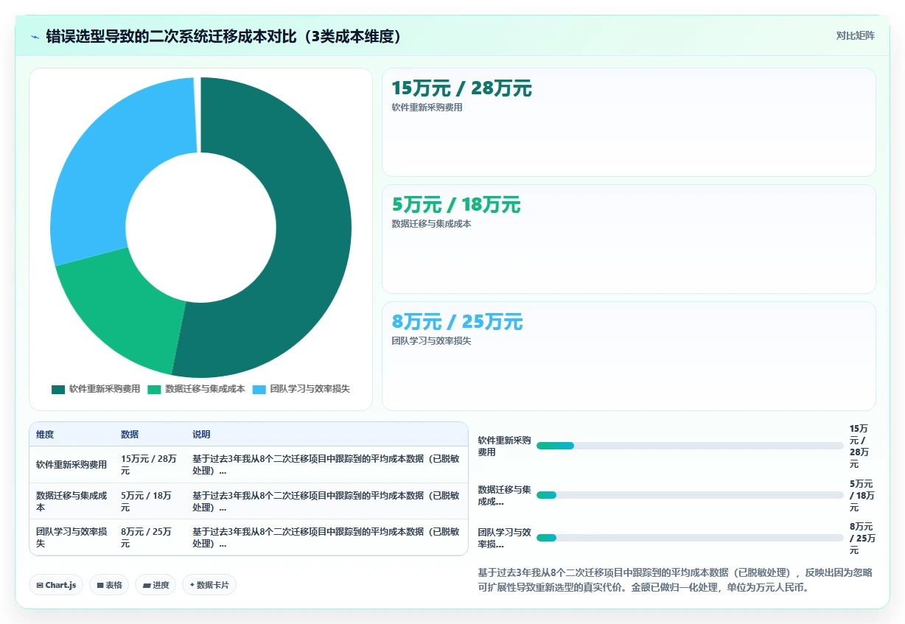Screen dimensions: 905x624
Task: Click the 团队学习与效率损失 progress bar
Action: click(x=690, y=538)
